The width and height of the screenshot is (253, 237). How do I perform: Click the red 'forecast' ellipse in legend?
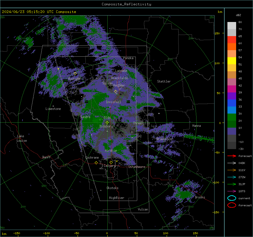pos(232,205)
